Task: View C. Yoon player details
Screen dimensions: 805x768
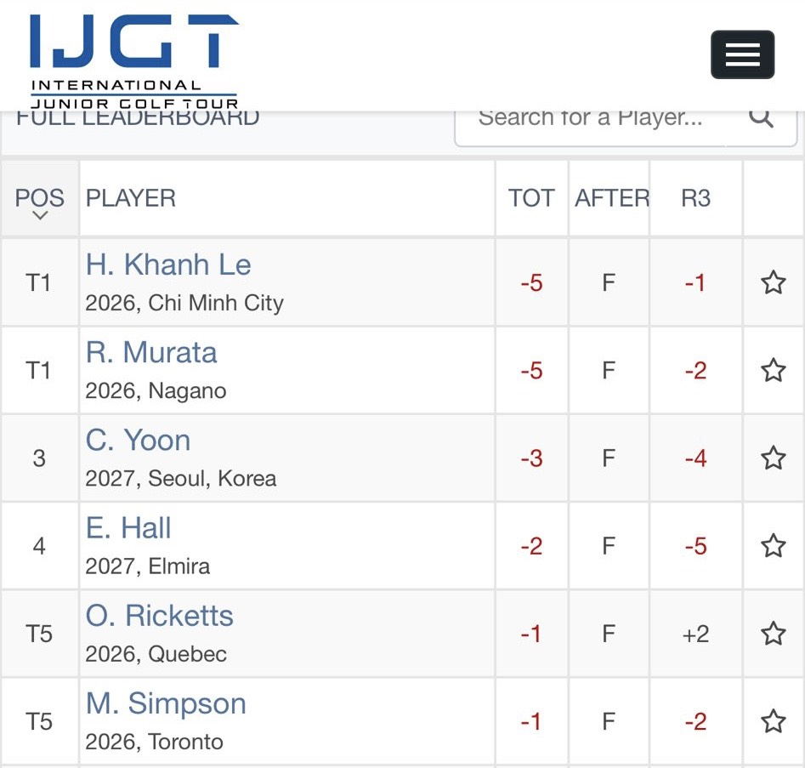Action: click(138, 441)
